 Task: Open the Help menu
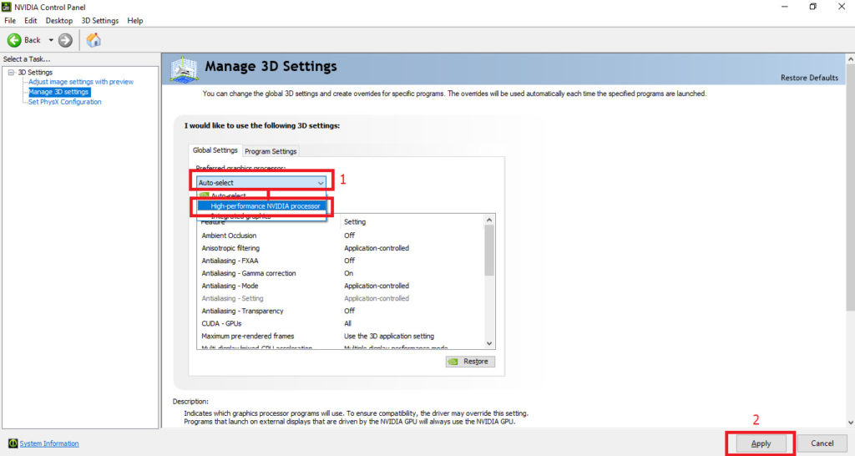(135, 21)
